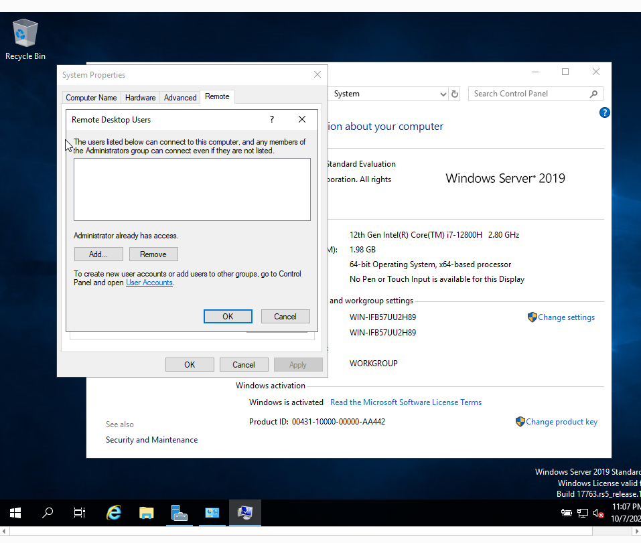Open the Advanced tab
The image size is (641, 543).
(x=180, y=98)
